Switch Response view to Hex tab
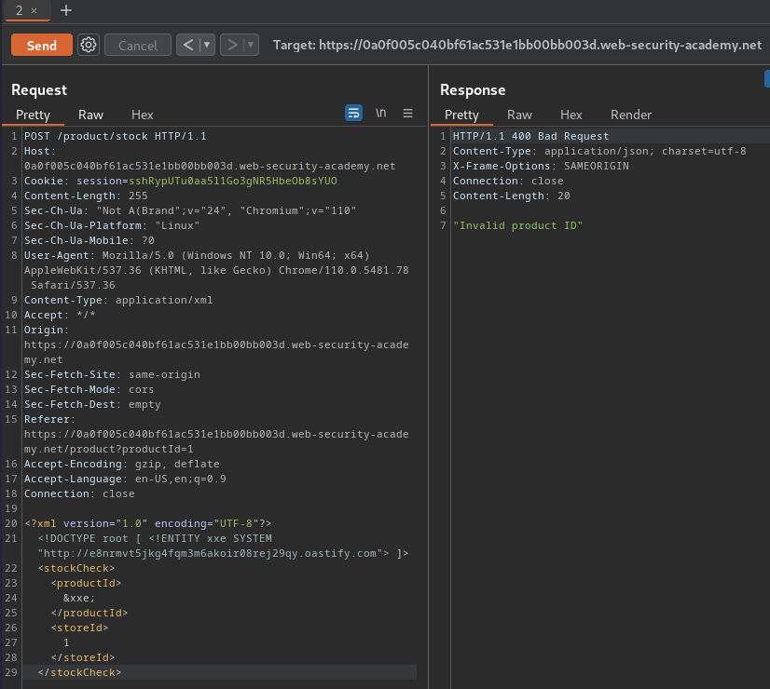Image resolution: width=770 pixels, height=689 pixels. pos(571,115)
